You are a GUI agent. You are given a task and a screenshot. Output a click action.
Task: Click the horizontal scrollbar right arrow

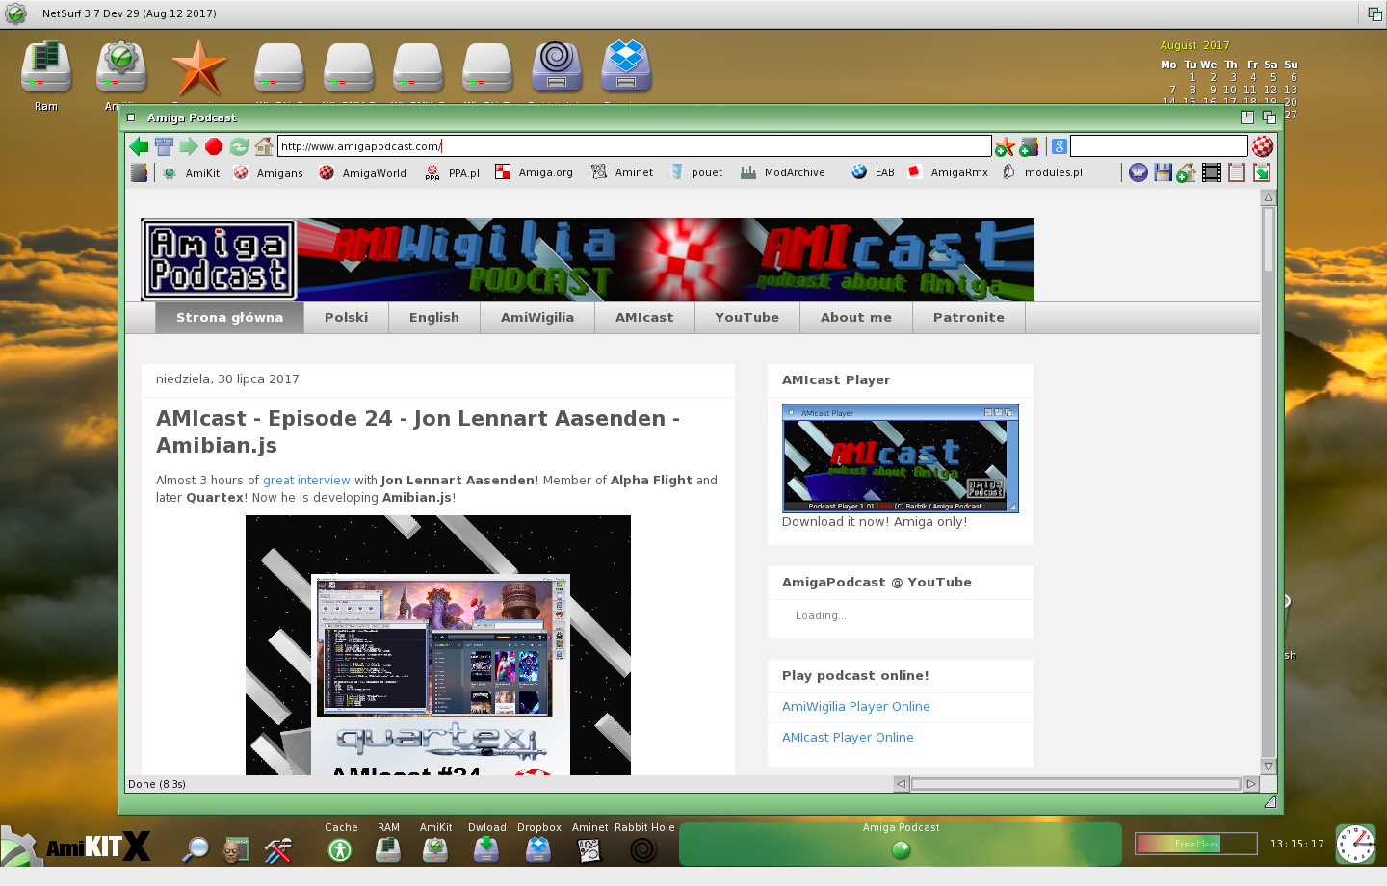coord(1251,784)
